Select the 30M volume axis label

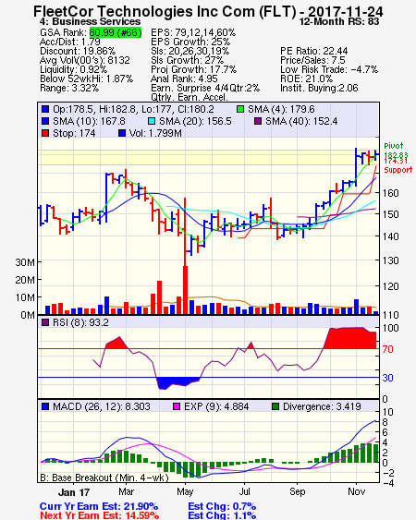[x=25, y=262]
